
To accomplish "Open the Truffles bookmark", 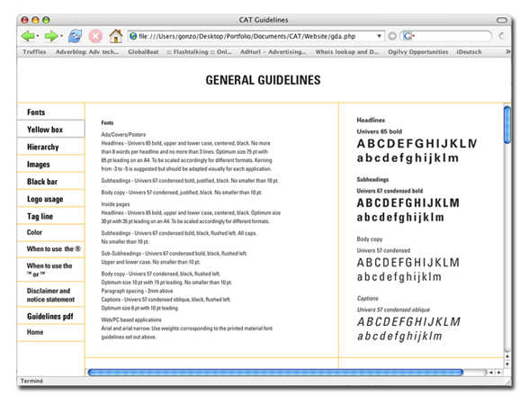I will click(x=34, y=51).
